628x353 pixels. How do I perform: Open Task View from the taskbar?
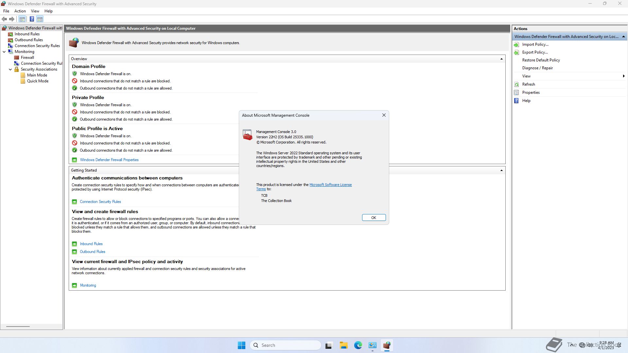329,345
